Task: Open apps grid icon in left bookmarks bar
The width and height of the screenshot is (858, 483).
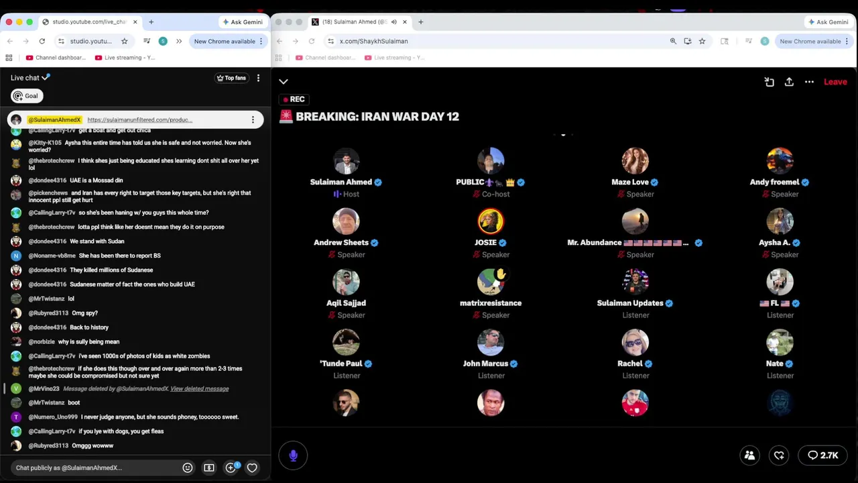Action: [x=9, y=58]
